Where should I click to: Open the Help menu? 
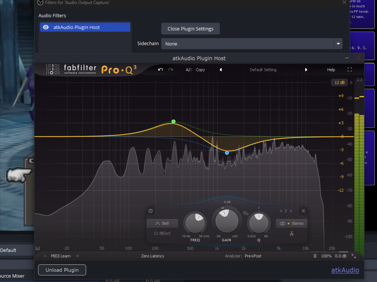tap(331, 70)
